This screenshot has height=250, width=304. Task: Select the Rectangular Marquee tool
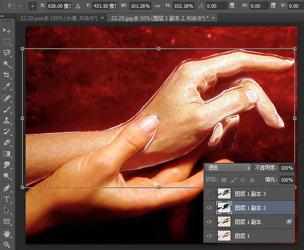coord(7,42)
